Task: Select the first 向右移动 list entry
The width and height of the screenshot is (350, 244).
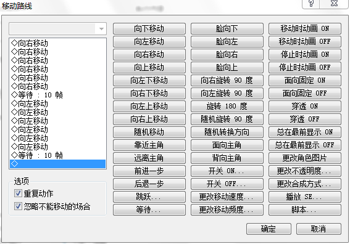Action: click(57, 43)
